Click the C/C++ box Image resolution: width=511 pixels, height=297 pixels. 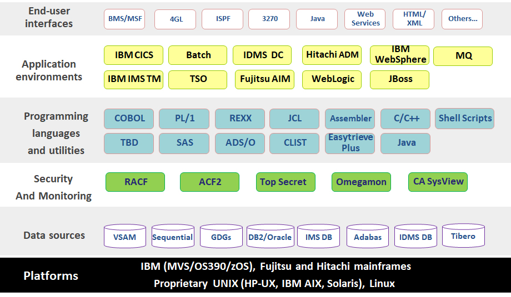click(405, 119)
